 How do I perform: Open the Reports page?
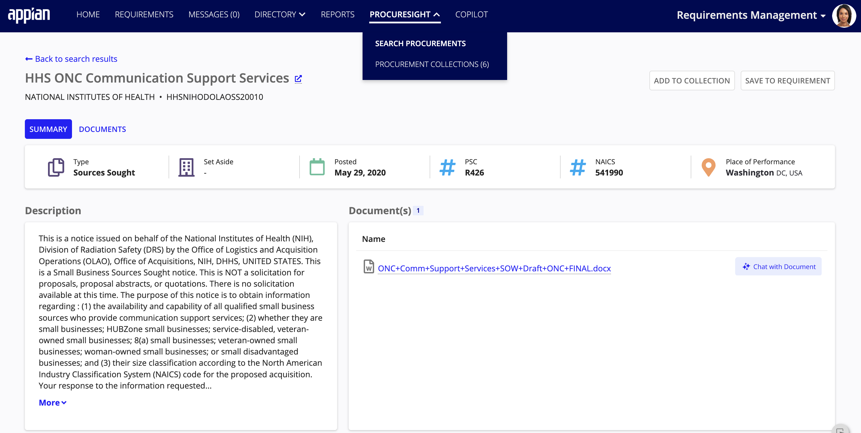[338, 14]
